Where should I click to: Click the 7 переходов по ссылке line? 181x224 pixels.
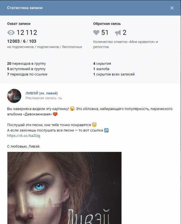pyautogui.click(x=27, y=74)
